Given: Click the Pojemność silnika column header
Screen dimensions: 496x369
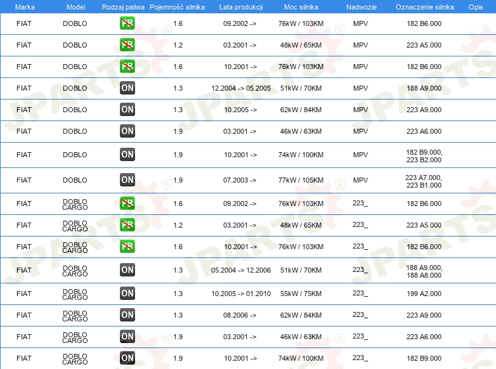Looking at the screenshot, I should point(177,7).
